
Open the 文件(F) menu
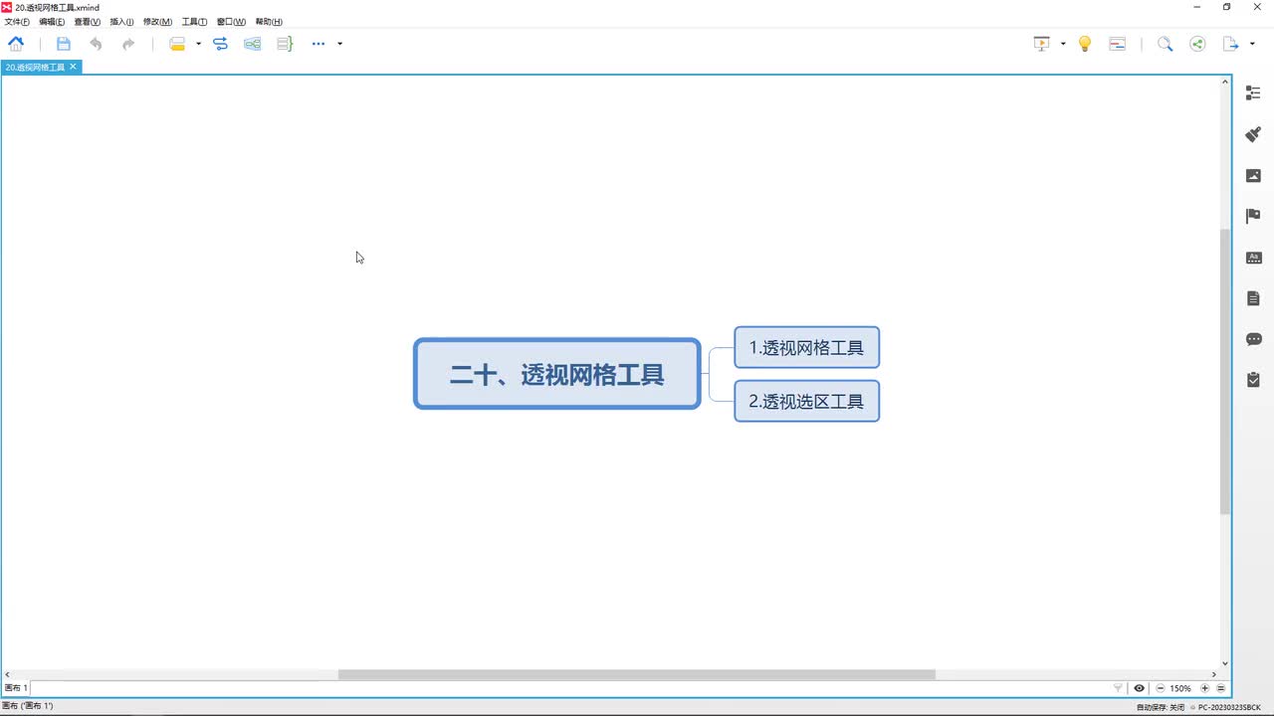(17, 22)
